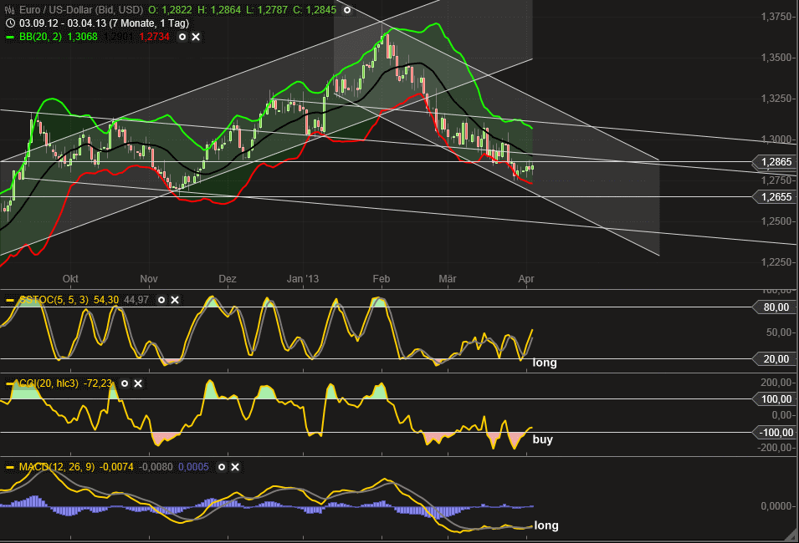Click the MACD value -0,0074
The width and height of the screenshot is (799, 543).
pos(116,467)
